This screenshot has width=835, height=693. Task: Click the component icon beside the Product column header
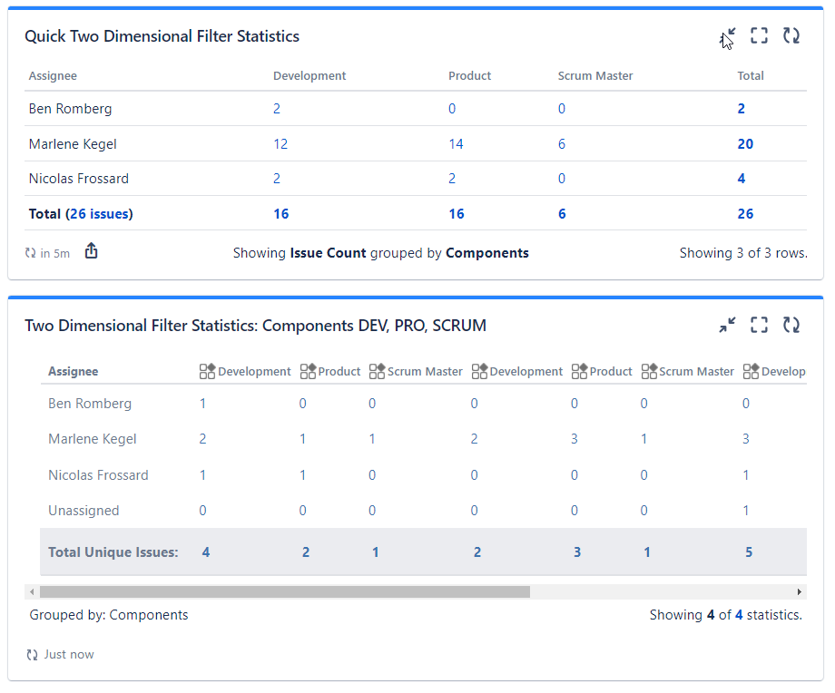pyautogui.click(x=306, y=370)
